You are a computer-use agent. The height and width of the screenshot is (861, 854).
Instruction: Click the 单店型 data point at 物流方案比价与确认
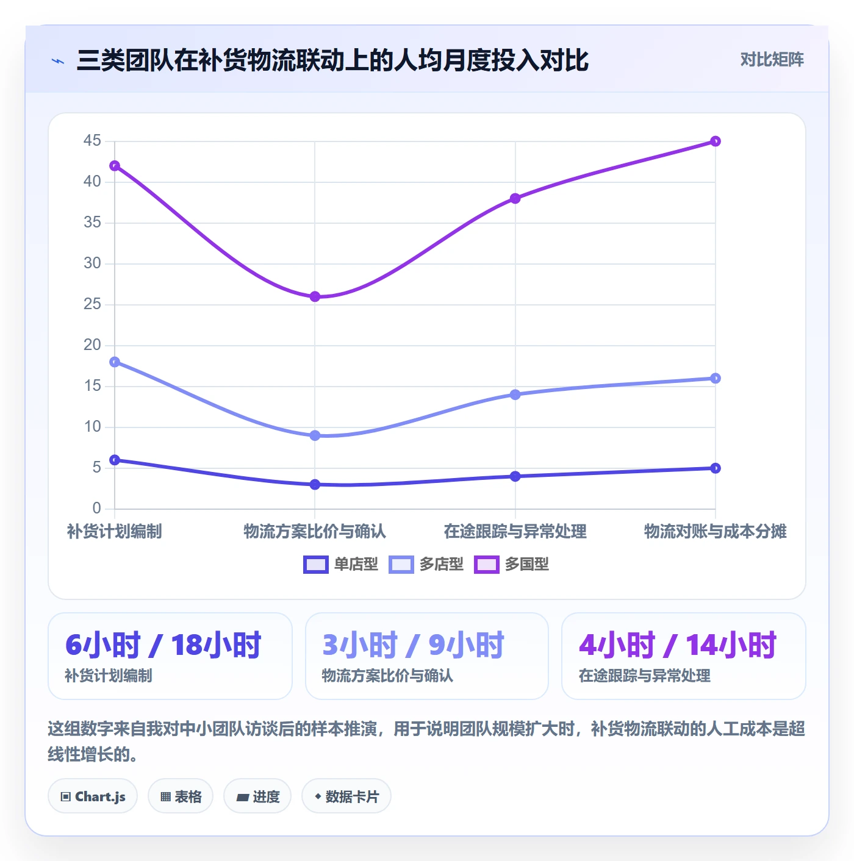tap(315, 485)
